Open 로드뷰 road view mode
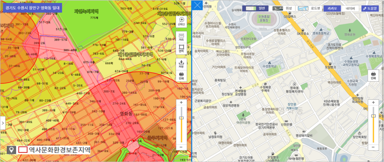The height and width of the screenshot is (162, 384). point(309,8)
